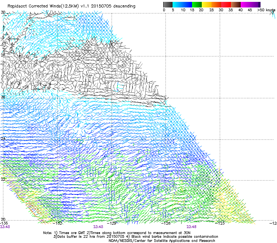Image resolution: width=277 pixels, height=243 pixels.
Task: Click the latitude label 28
Action: click(3, 55)
